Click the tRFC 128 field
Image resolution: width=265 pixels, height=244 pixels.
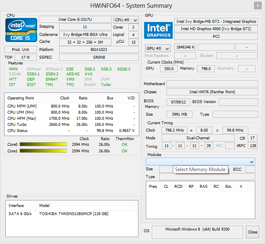(x=252, y=146)
